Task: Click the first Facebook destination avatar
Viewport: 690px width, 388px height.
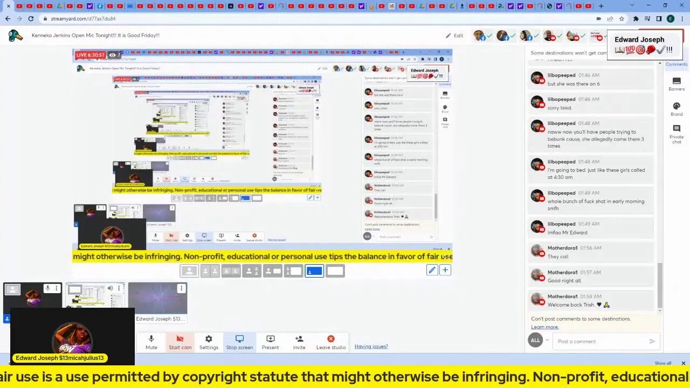Action: [x=479, y=36]
